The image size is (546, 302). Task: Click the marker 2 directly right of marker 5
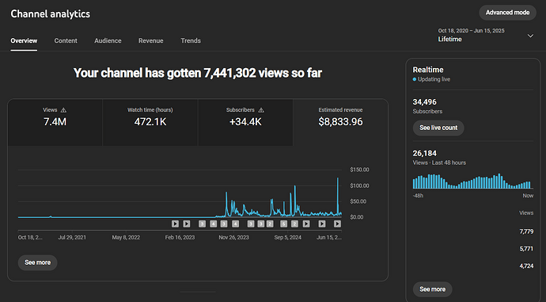[294, 224]
